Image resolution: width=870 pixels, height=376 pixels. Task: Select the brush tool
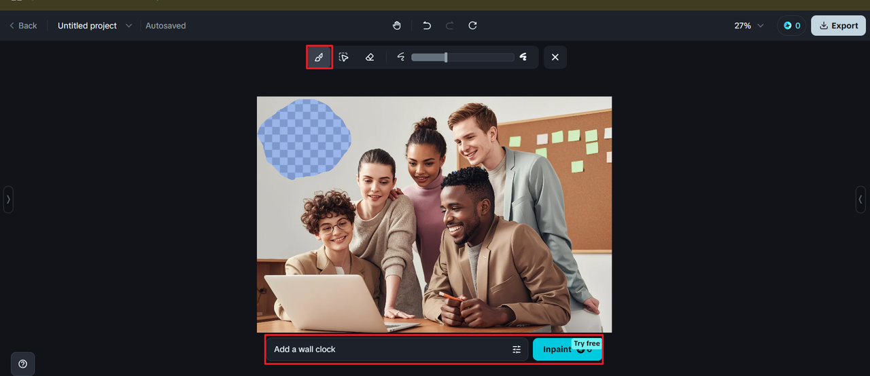point(319,57)
